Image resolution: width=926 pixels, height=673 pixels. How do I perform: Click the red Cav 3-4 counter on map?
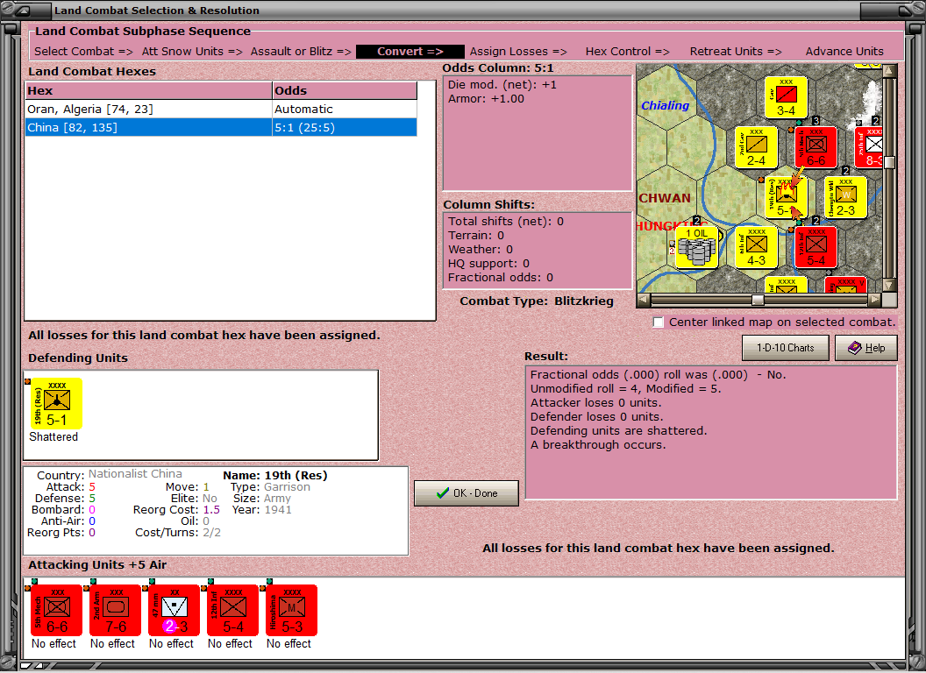tap(786, 97)
